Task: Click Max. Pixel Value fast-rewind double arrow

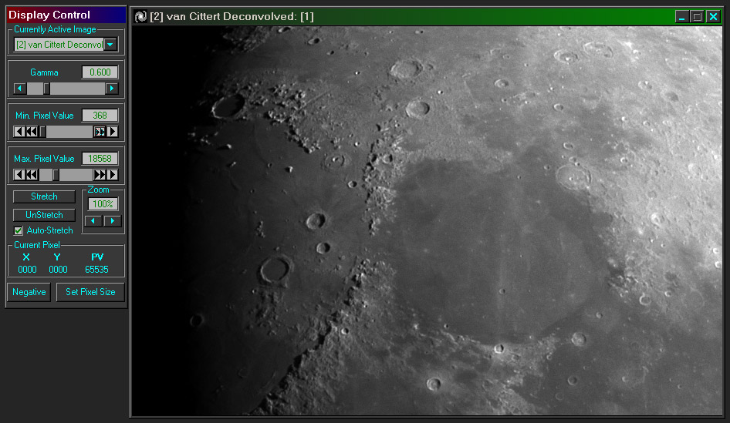Action: [x=31, y=175]
